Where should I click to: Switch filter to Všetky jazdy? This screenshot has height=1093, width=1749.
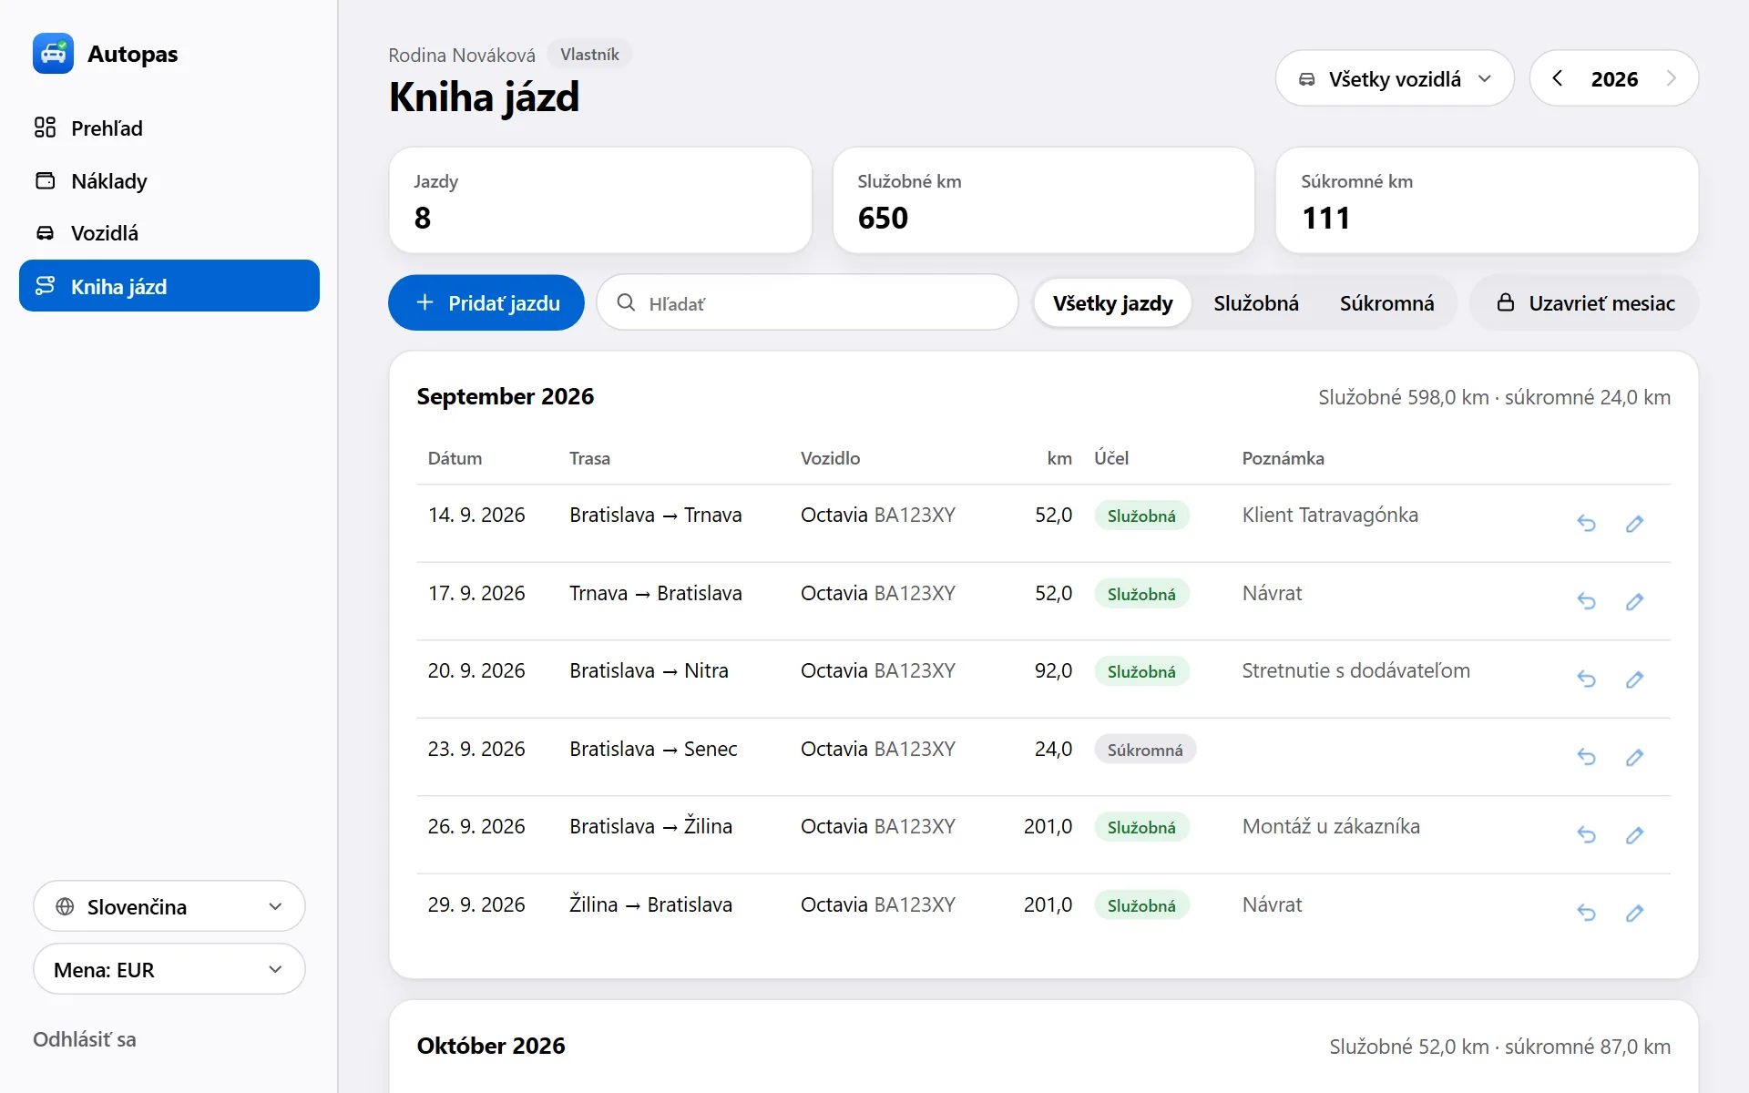click(1112, 303)
